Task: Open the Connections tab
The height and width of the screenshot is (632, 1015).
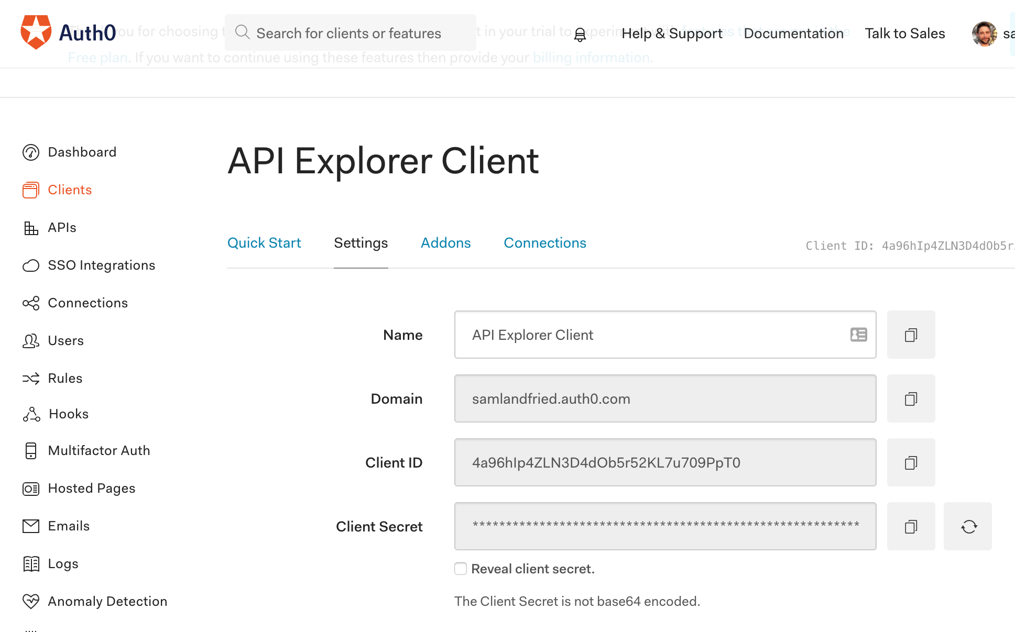Action: coord(545,243)
